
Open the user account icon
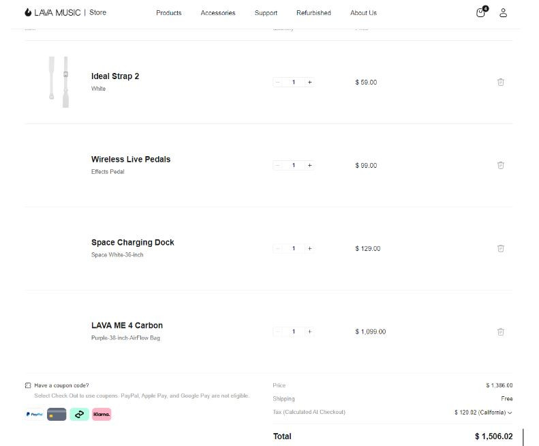504,13
